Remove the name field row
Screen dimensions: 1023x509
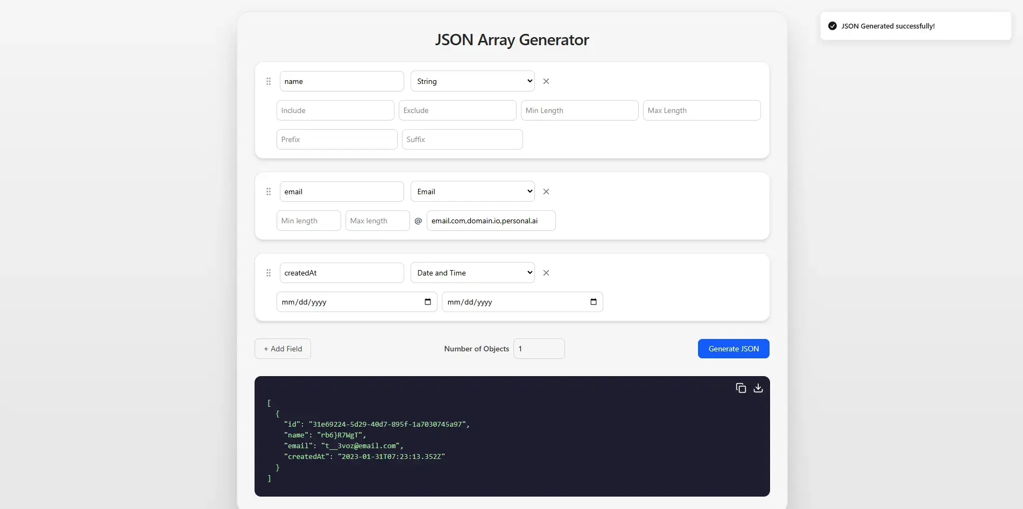click(546, 81)
